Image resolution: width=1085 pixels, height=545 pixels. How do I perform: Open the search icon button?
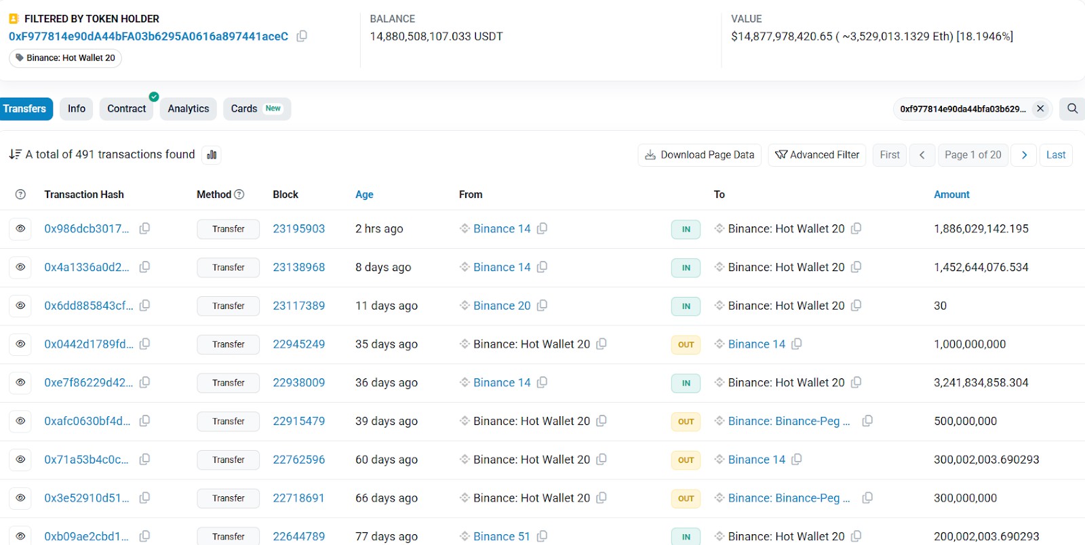coord(1072,108)
